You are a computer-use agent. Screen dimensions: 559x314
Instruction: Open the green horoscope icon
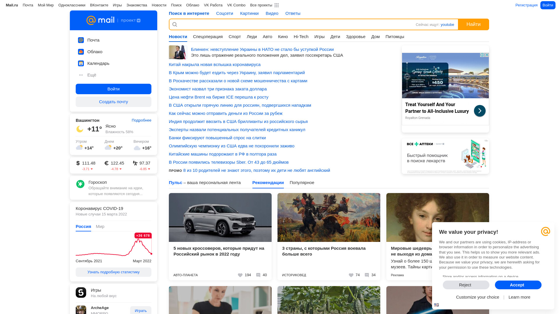point(80,184)
